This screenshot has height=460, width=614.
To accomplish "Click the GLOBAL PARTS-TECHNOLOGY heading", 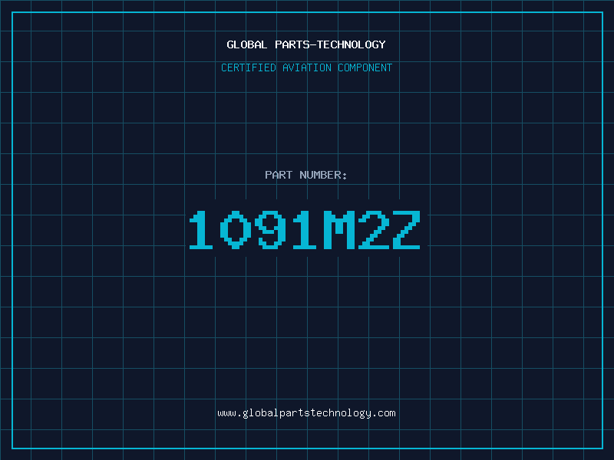I will tap(306, 44).
